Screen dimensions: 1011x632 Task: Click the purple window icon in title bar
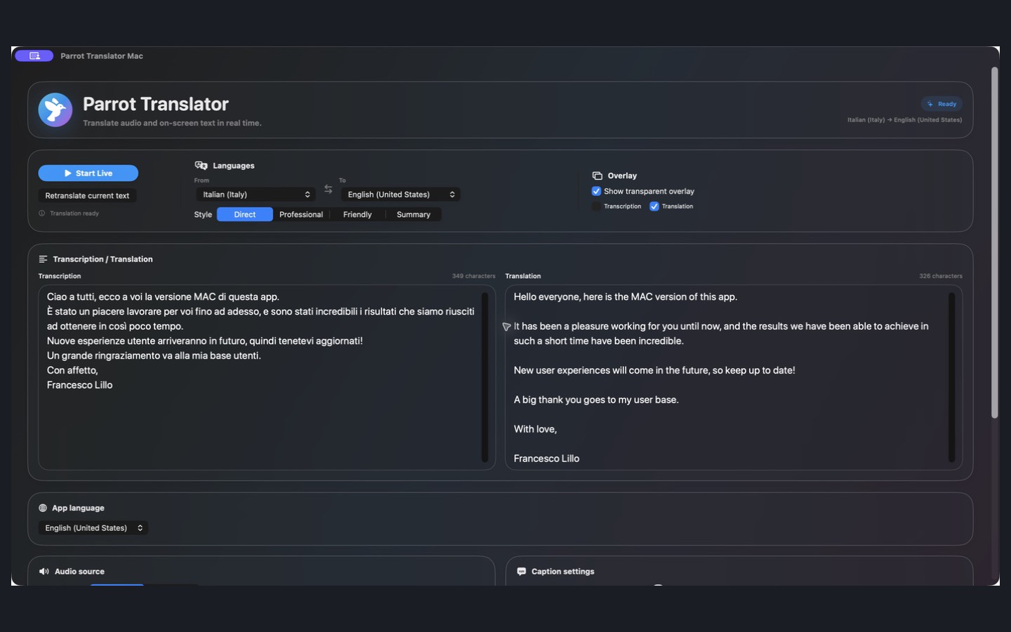tap(34, 56)
